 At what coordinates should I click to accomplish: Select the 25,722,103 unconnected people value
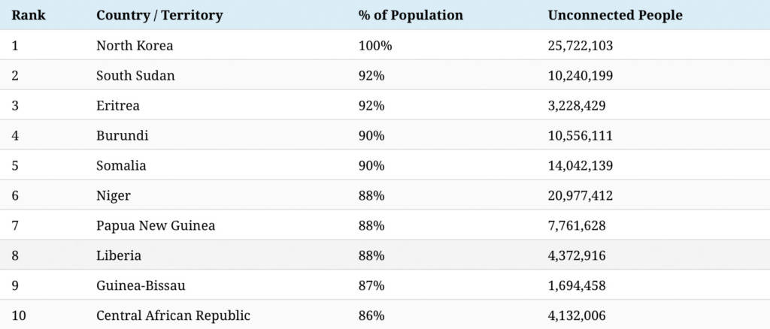[581, 45]
